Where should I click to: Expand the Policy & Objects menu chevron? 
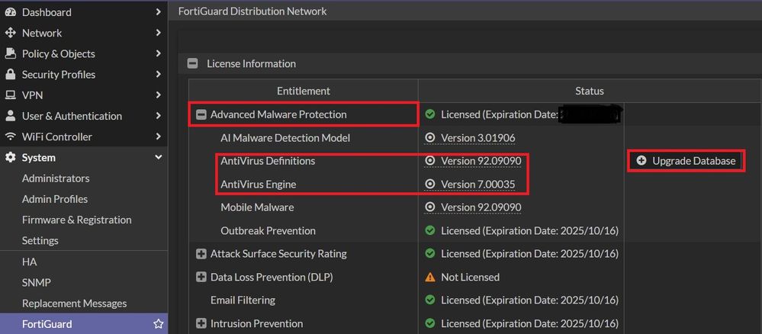[x=158, y=53]
